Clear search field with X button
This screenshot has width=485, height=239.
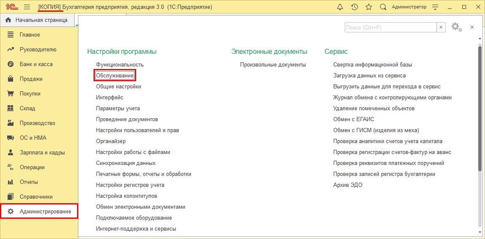click(x=441, y=27)
